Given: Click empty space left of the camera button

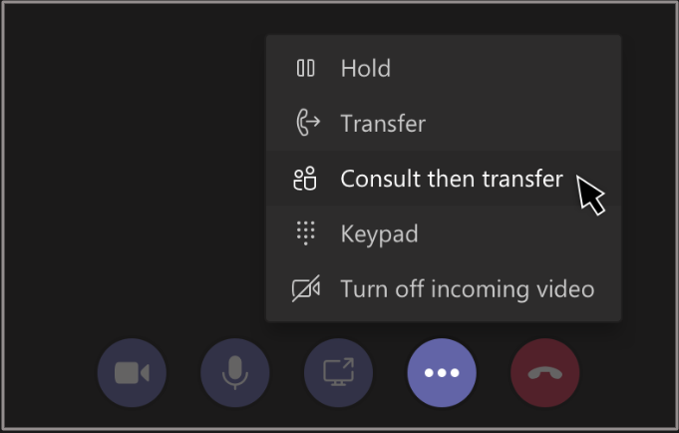Looking at the screenshot, I should [x=50, y=373].
